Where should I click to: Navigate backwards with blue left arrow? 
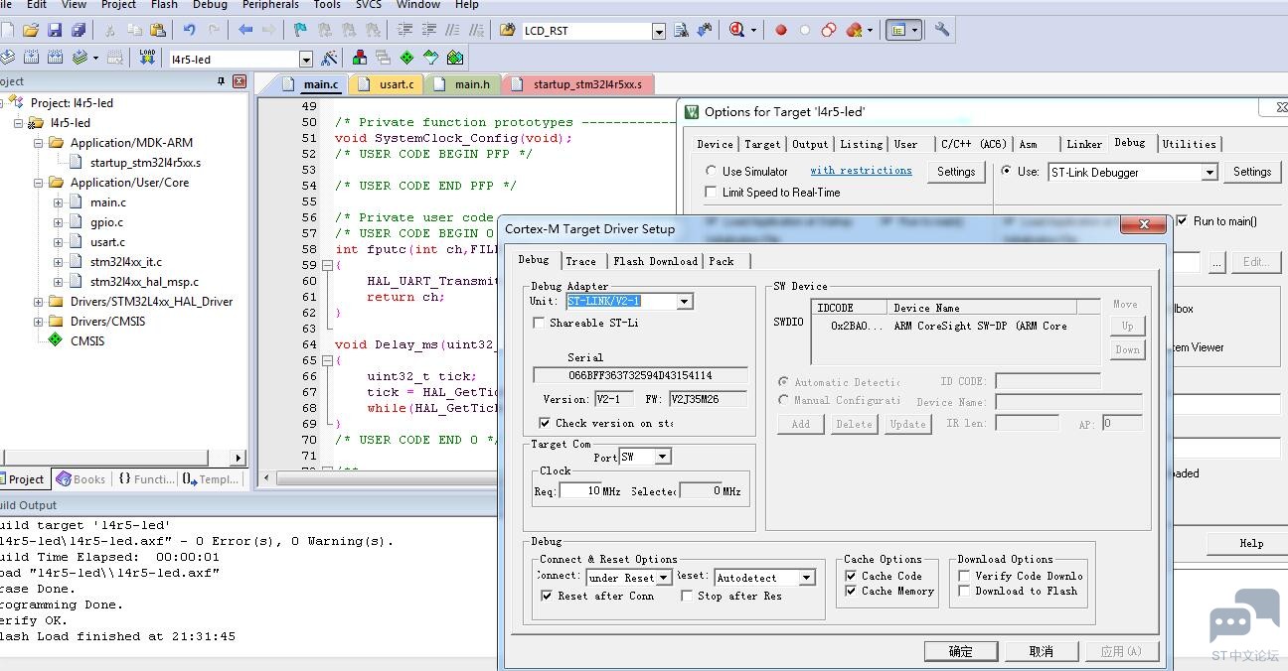click(245, 30)
